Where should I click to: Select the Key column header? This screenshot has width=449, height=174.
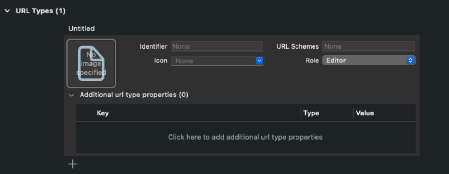(103, 113)
